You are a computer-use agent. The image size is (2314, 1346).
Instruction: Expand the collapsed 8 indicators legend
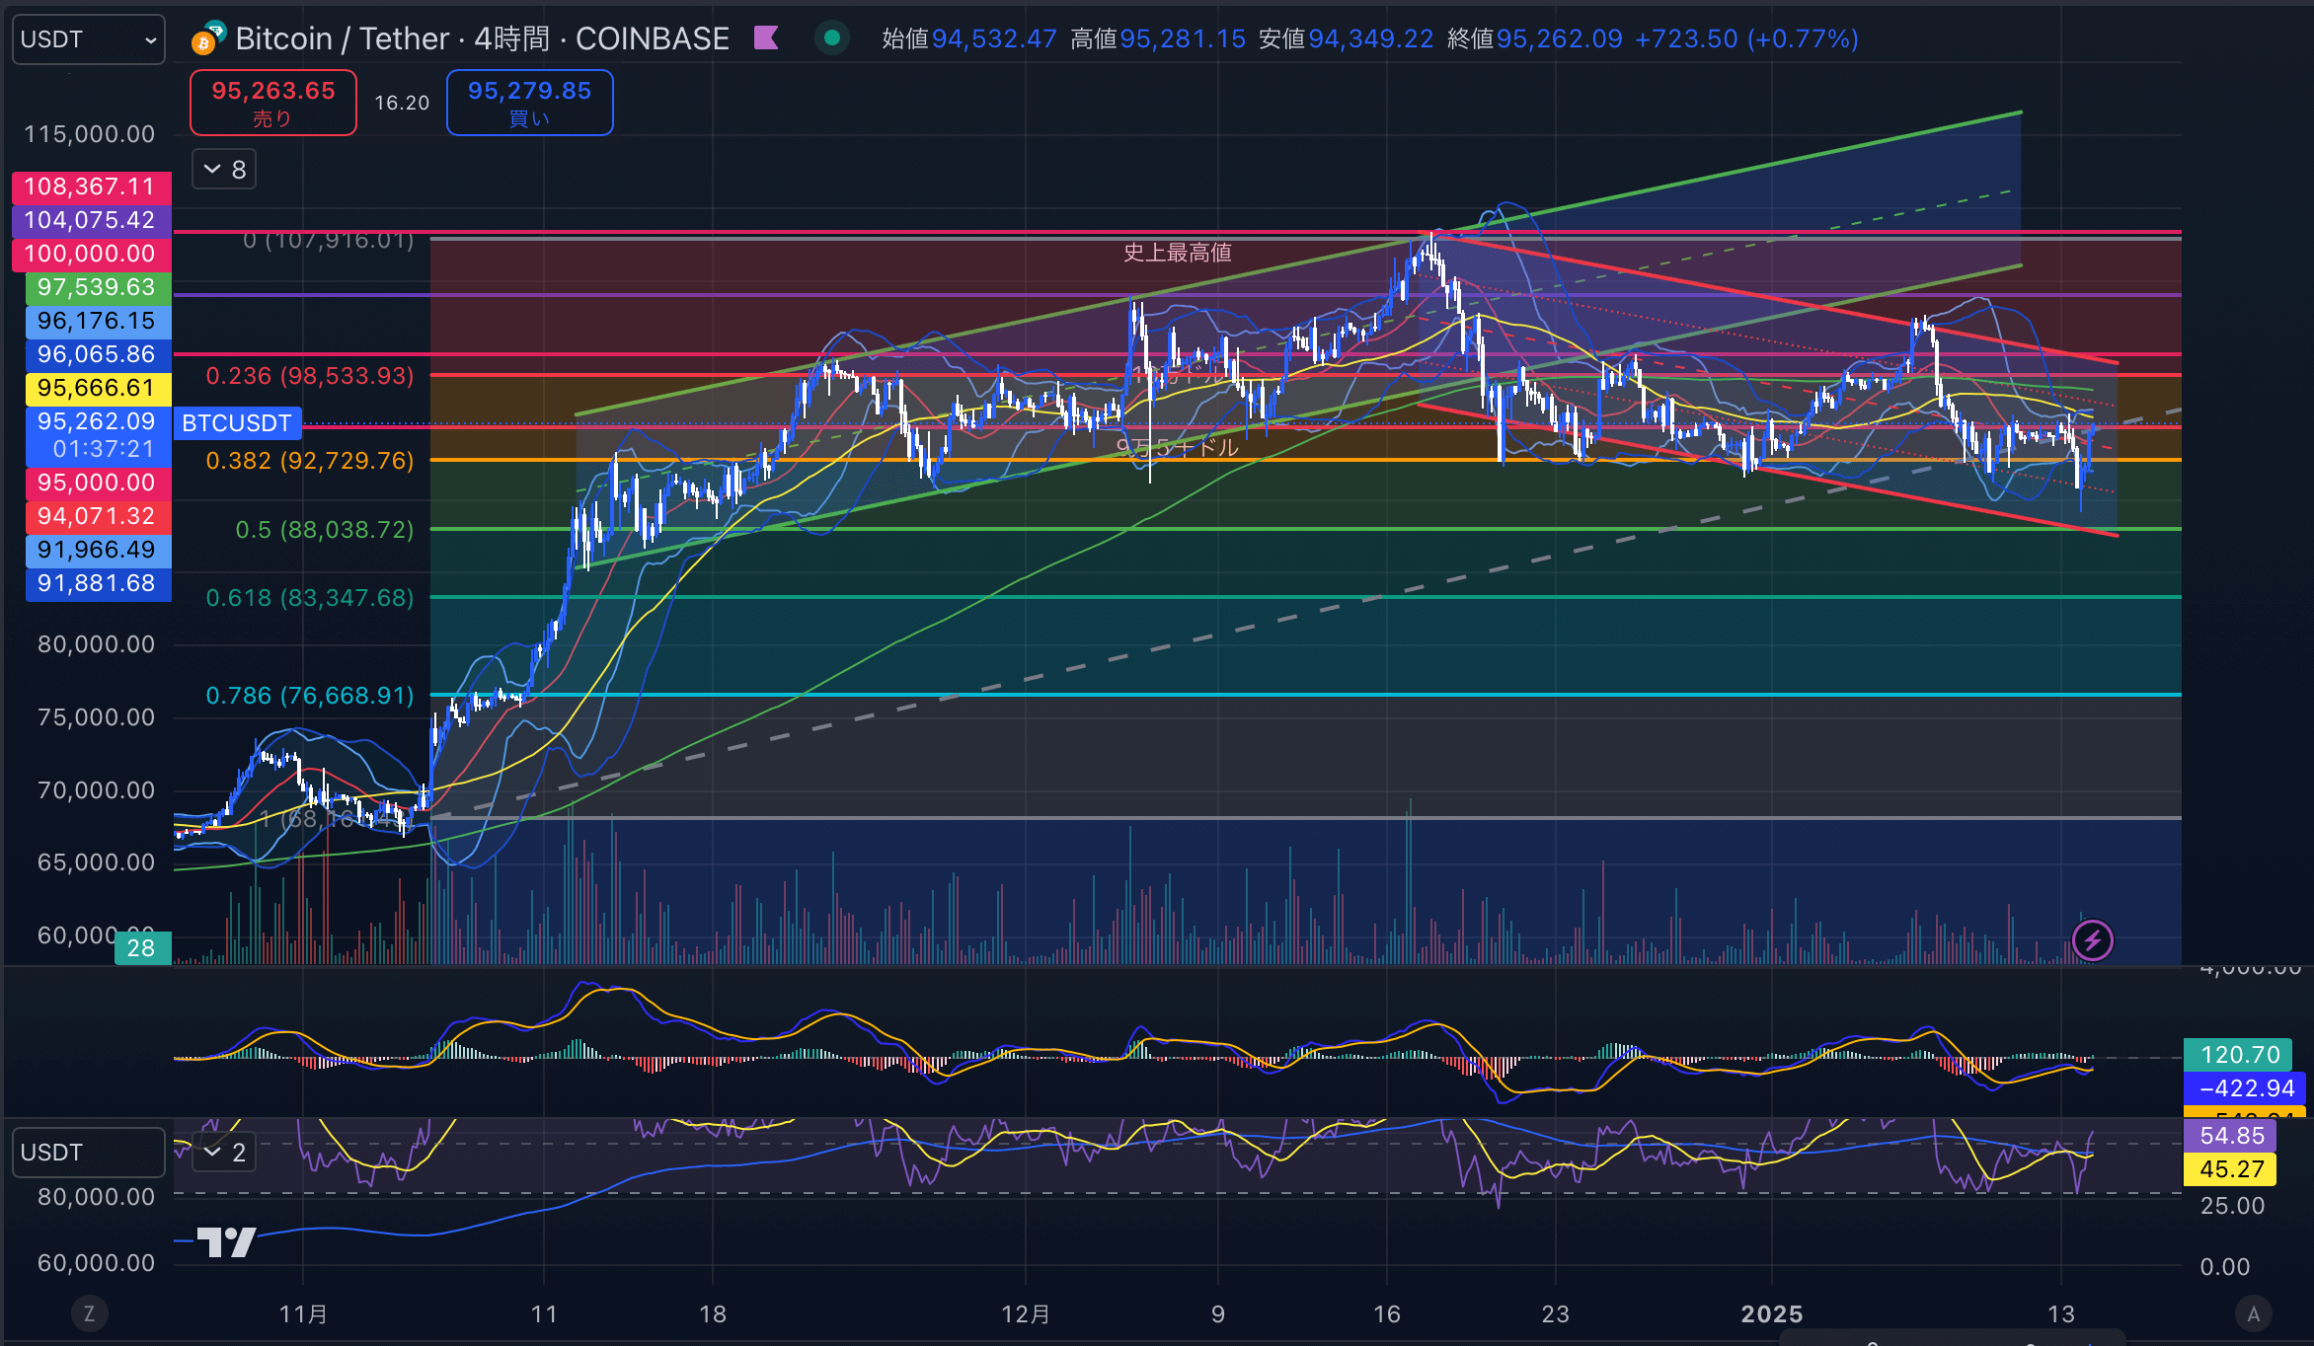pos(225,170)
